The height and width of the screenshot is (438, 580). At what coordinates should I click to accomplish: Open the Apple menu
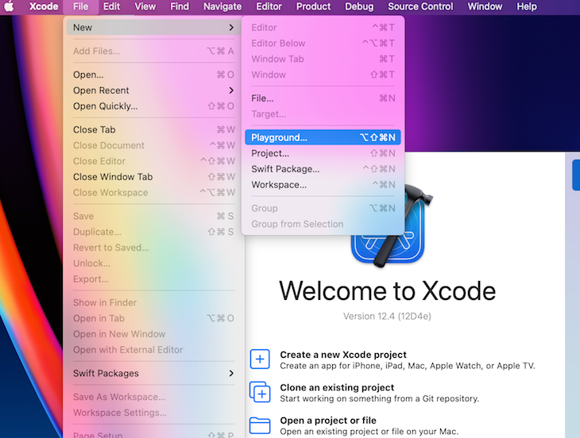[9, 6]
